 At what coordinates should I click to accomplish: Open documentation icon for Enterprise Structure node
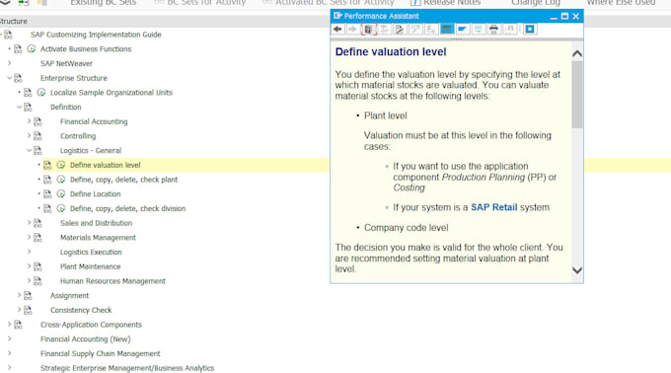pyautogui.click(x=18, y=78)
